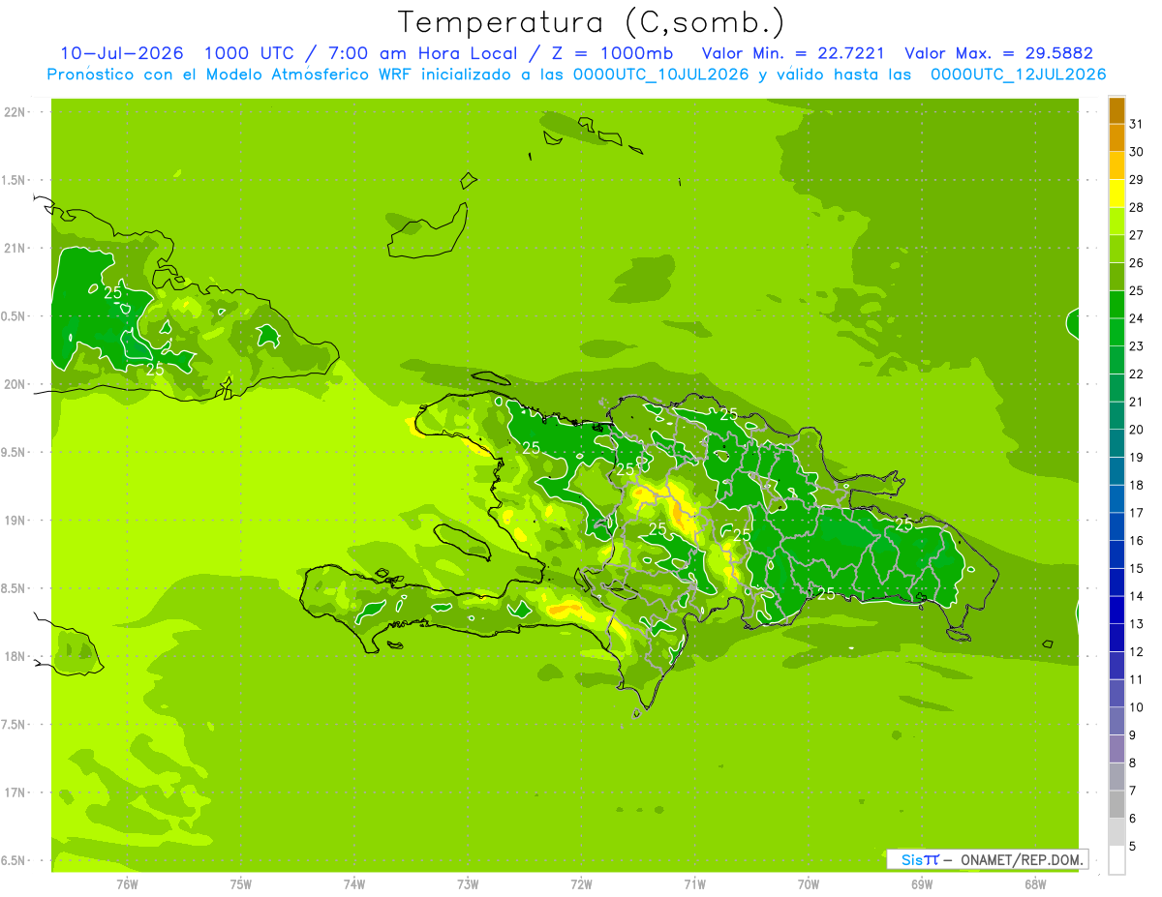Click the 68W longitude axis label

[x=1035, y=884]
